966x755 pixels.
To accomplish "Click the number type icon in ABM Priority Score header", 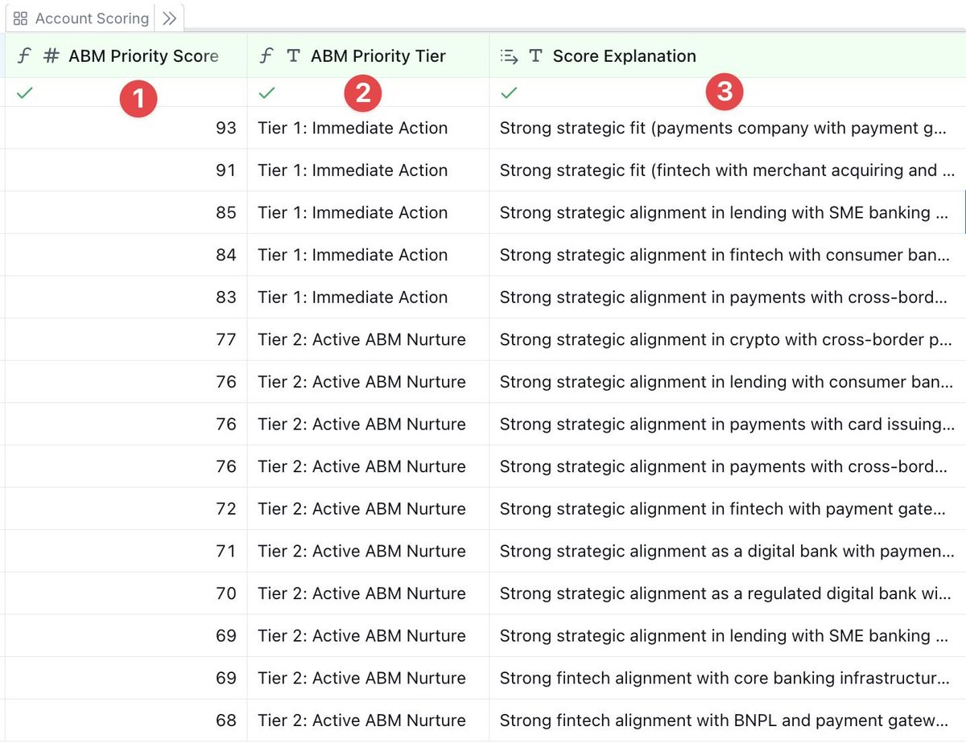I will click(x=52, y=56).
